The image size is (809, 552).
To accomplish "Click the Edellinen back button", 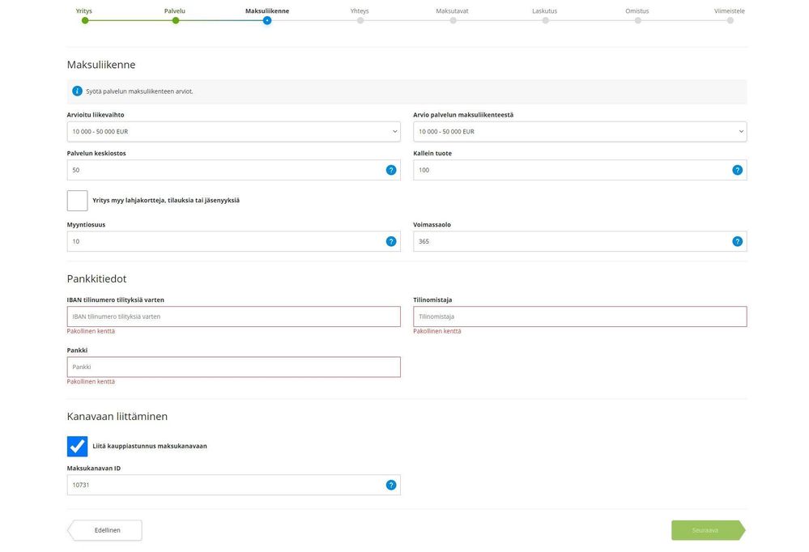I will click(x=104, y=530).
